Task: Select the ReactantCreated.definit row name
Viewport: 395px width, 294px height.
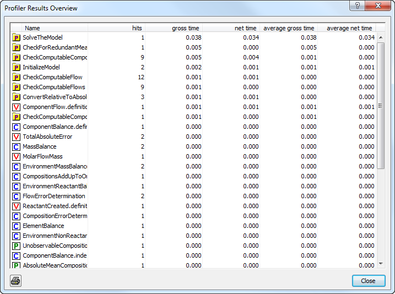Action: [x=55, y=206]
